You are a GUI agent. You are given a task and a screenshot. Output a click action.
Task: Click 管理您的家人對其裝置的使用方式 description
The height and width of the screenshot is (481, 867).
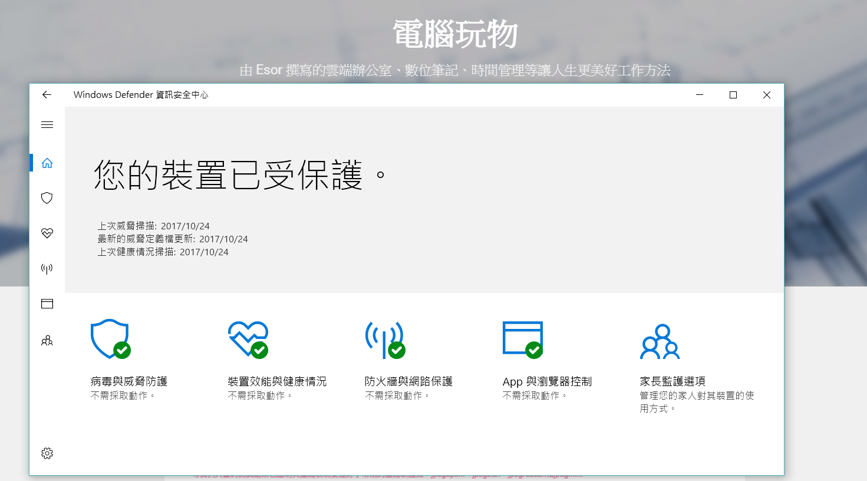[x=697, y=402]
